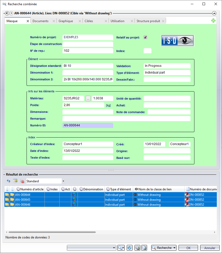Click the back navigation arrow in header
The width and height of the screenshot is (222, 253).
[7, 13]
